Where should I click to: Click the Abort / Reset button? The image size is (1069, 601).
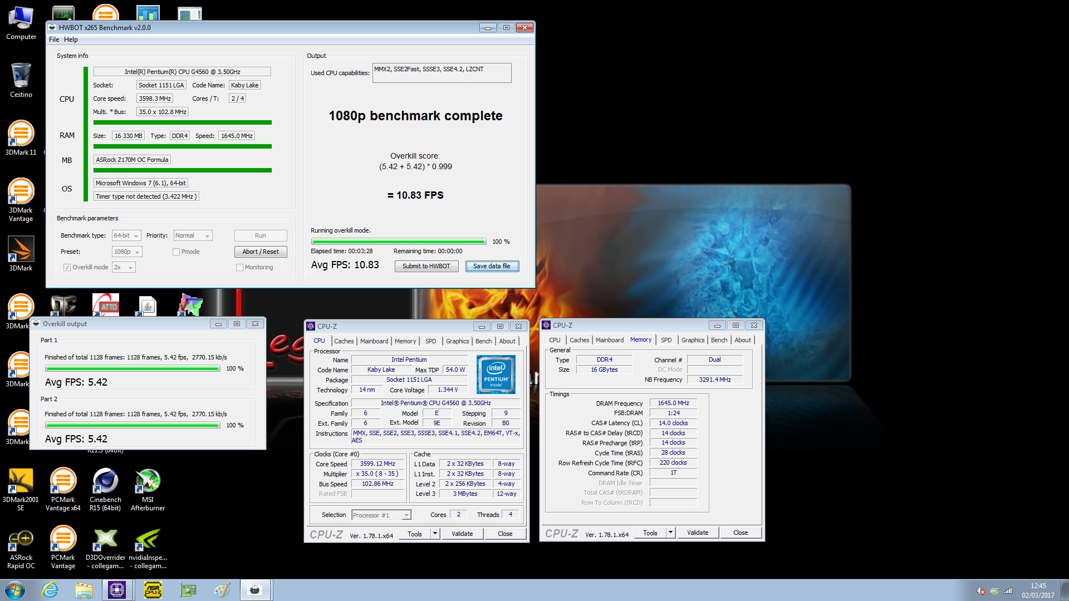tap(261, 252)
